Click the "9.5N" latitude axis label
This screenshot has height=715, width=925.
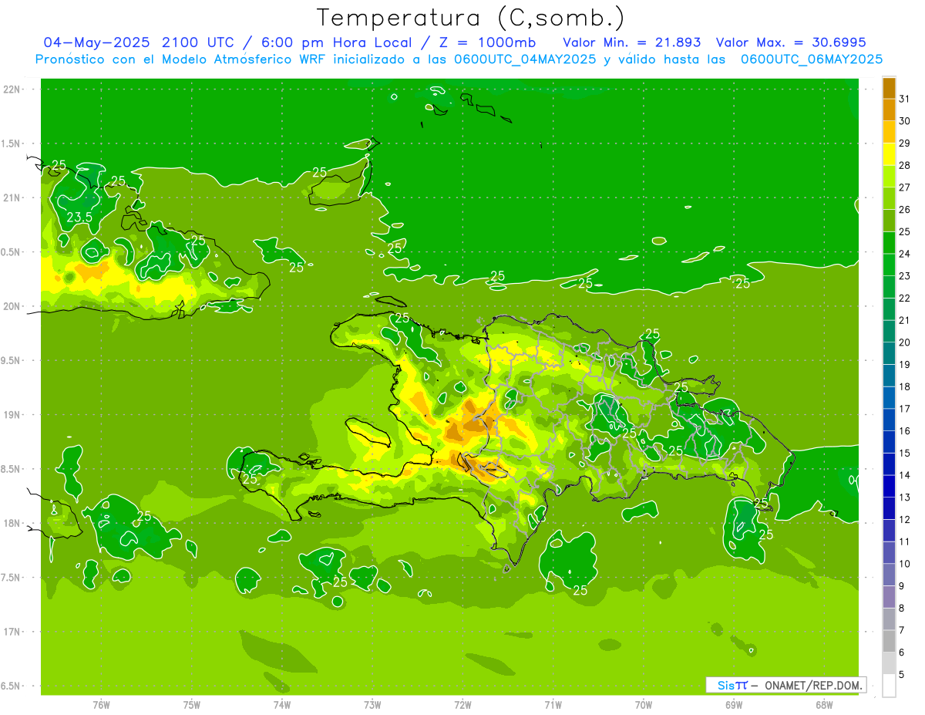(12, 361)
